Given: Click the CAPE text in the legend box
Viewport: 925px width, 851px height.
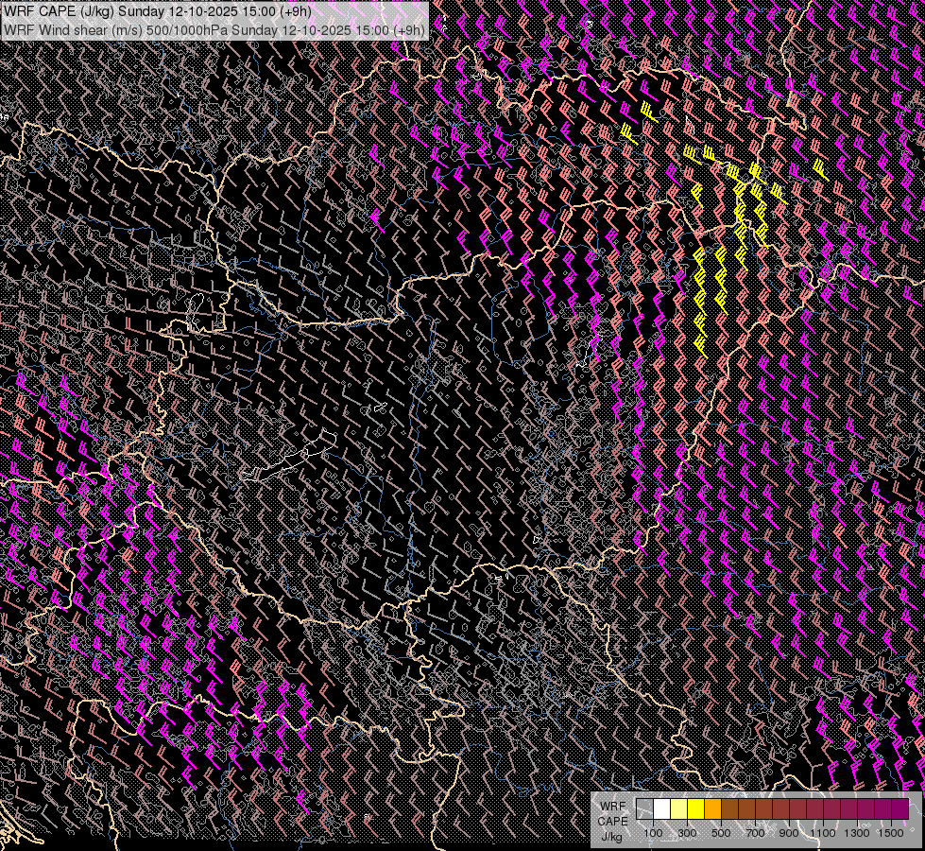Looking at the screenshot, I should [x=612, y=821].
